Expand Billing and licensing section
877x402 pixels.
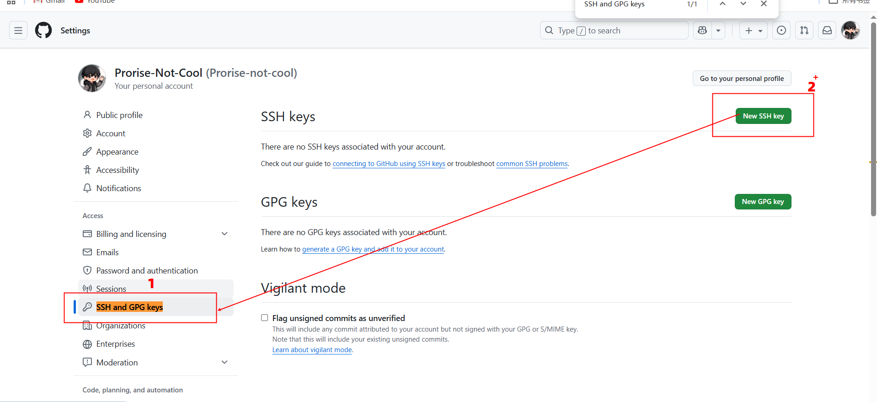pos(225,234)
